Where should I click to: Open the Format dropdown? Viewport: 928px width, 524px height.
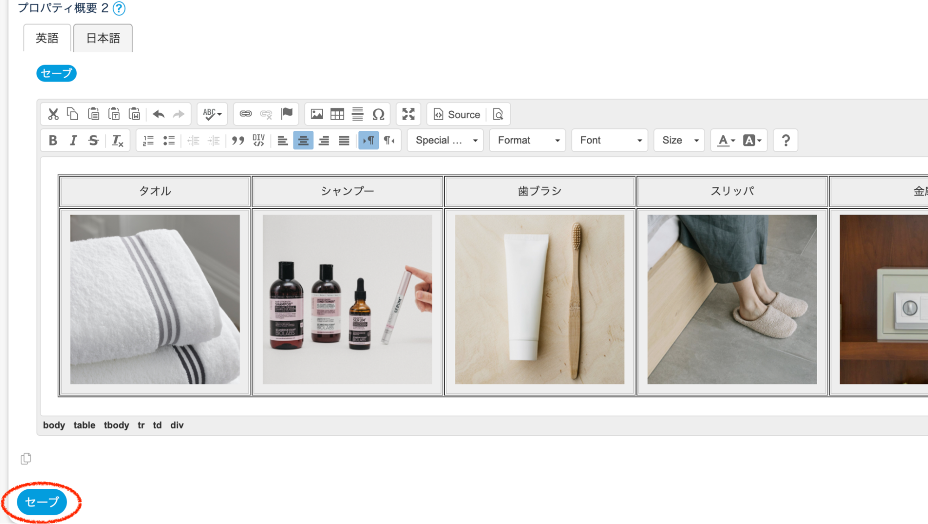[527, 141]
